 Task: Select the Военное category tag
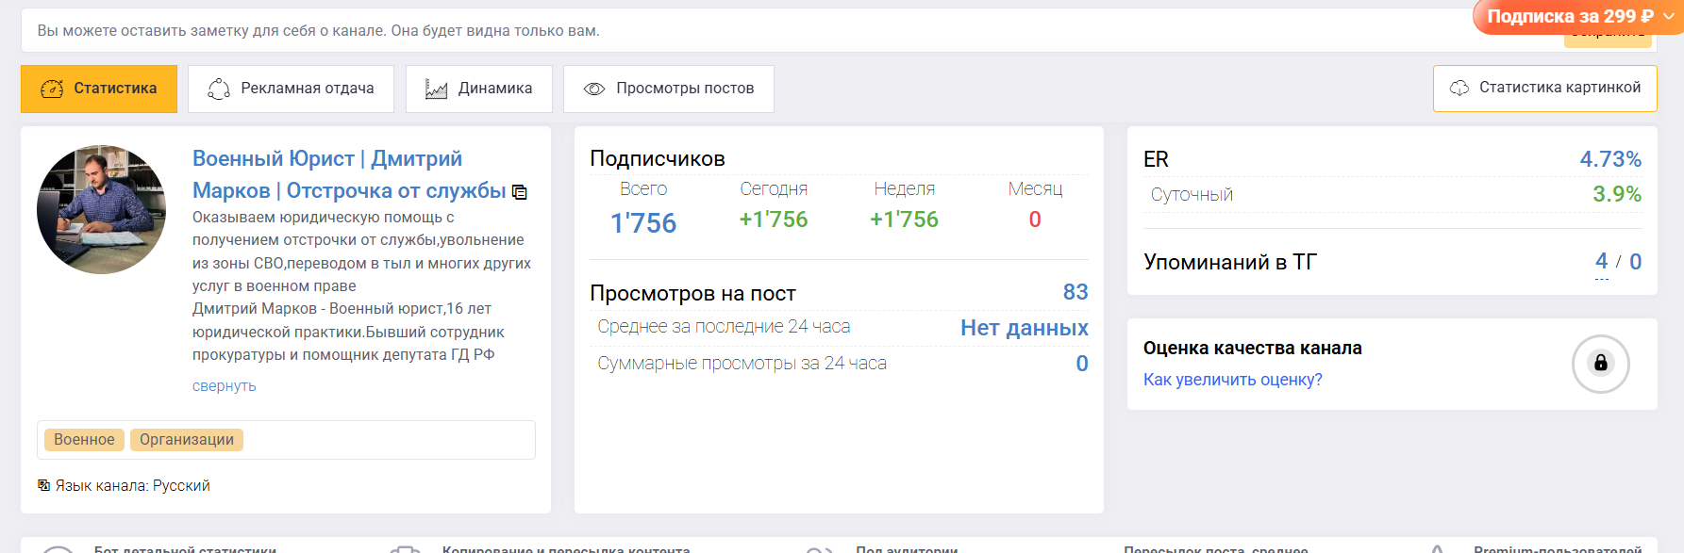pyautogui.click(x=84, y=440)
